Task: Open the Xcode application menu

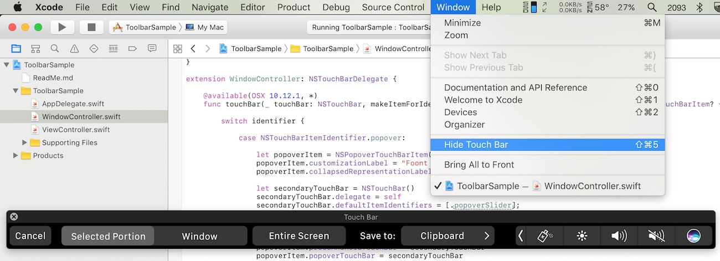Action: [x=49, y=7]
